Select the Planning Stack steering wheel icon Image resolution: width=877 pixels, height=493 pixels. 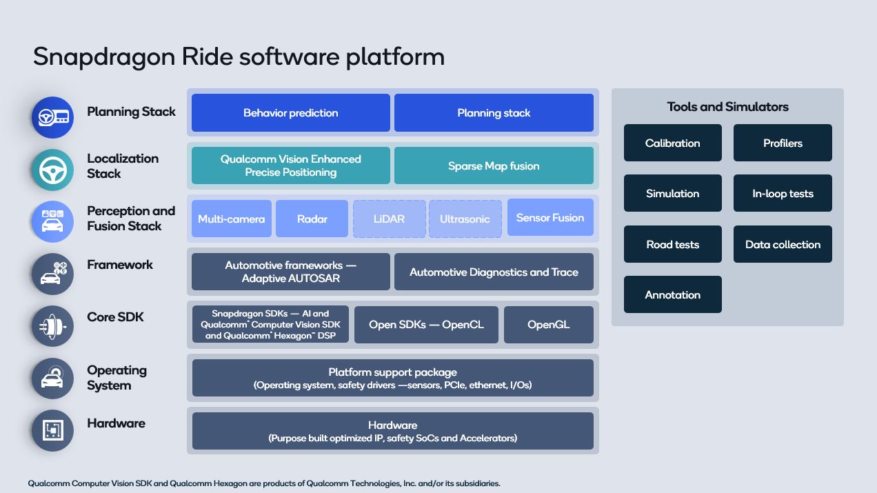[52, 117]
